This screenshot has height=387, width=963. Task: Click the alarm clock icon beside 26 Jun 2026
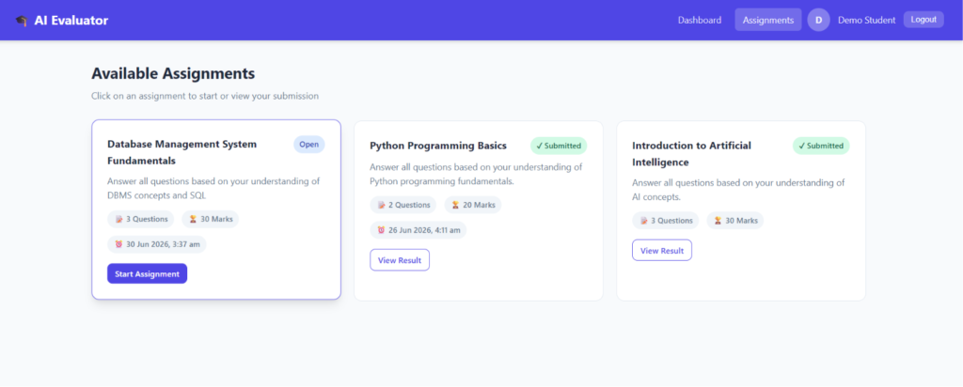(382, 230)
